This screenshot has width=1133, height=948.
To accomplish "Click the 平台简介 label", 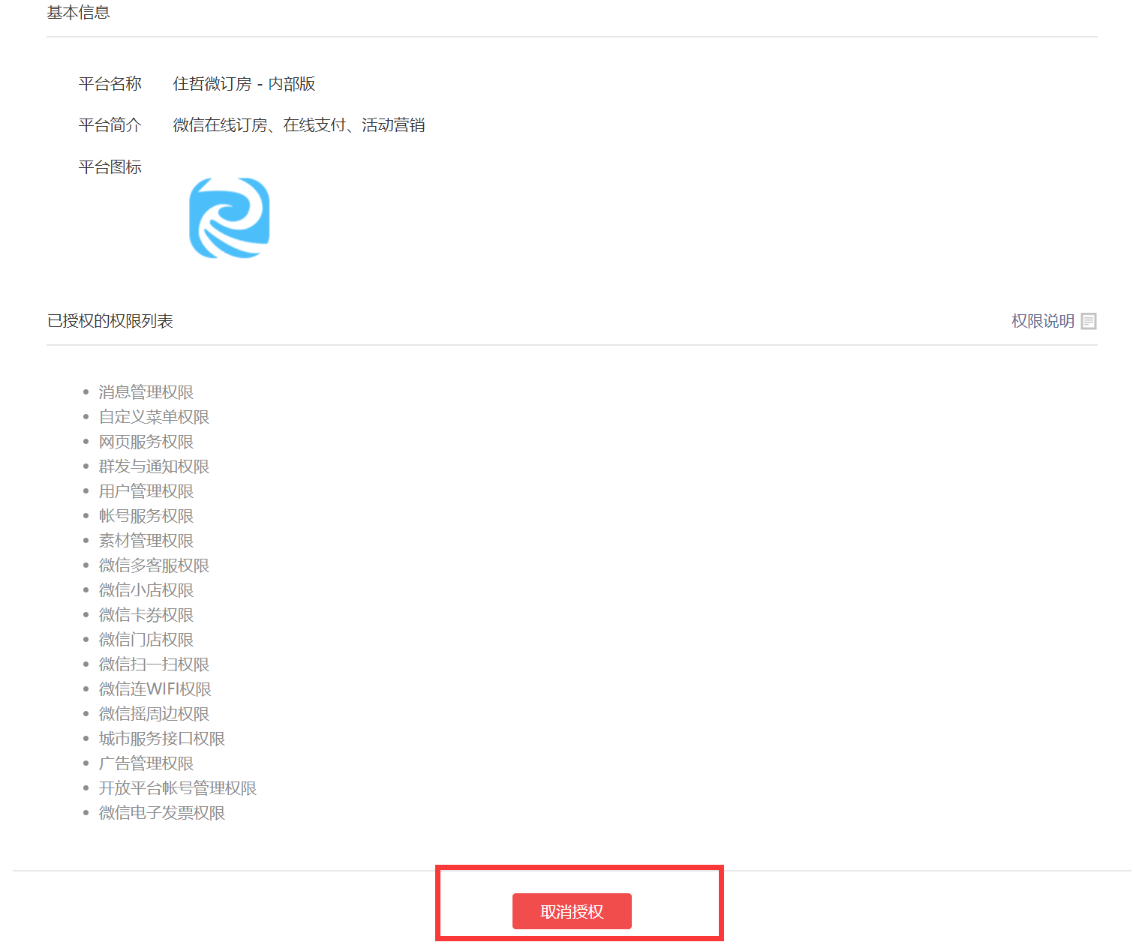I will [110, 125].
